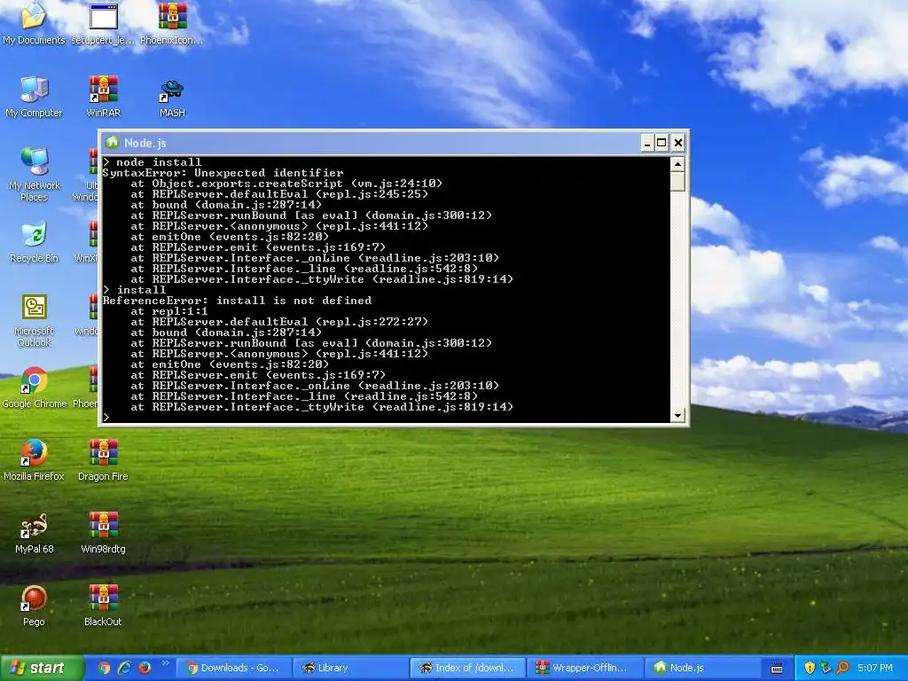Select the MASH desktop shortcut
The image size is (908, 681).
172,98
